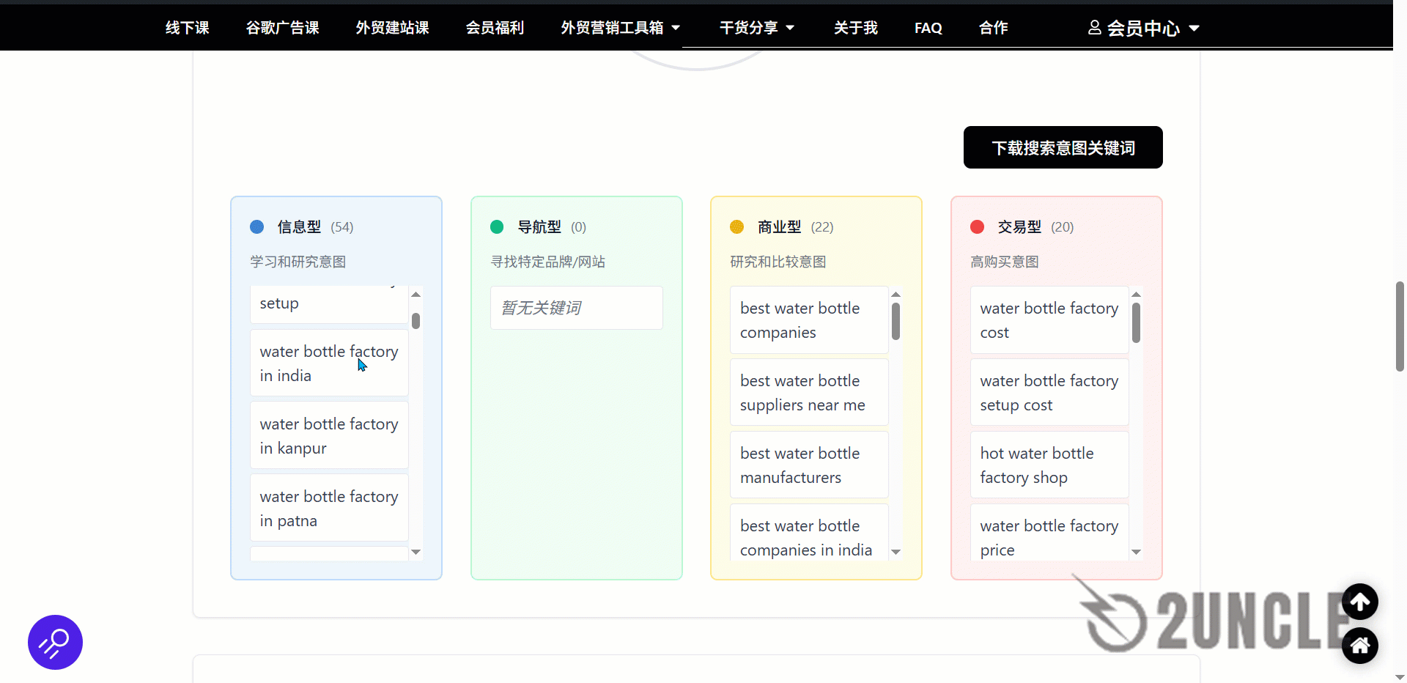Open the 外贸营销工具箱 dropdown menu

coord(620,27)
